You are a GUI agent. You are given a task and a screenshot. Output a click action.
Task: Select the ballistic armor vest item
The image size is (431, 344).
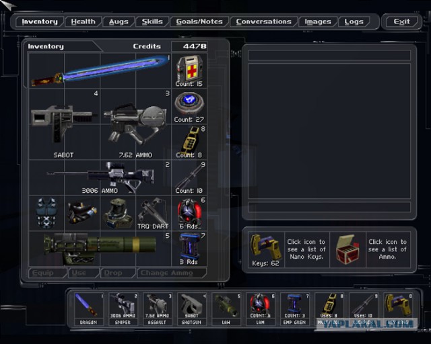pos(46,213)
